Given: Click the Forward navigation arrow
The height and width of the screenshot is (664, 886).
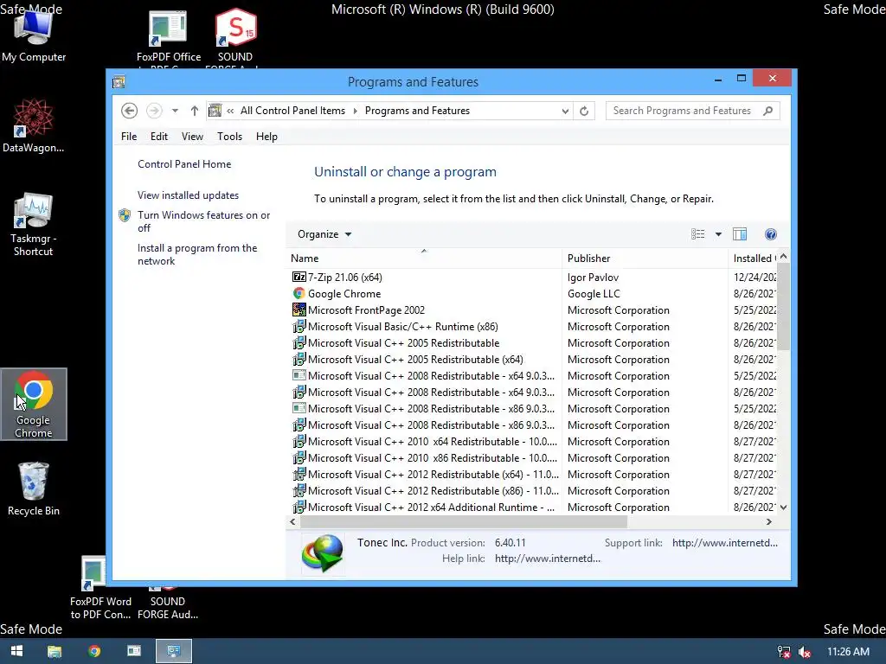Looking at the screenshot, I should tap(154, 111).
